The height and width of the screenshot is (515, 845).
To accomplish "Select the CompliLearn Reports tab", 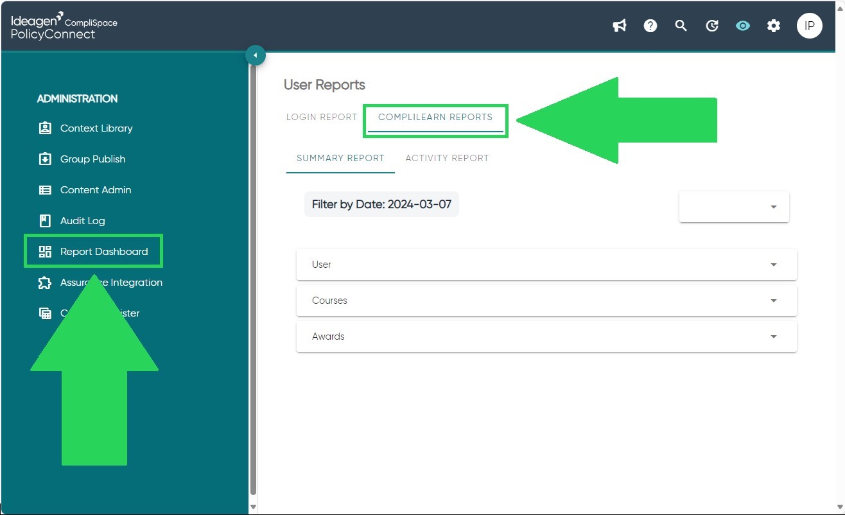I will point(435,117).
